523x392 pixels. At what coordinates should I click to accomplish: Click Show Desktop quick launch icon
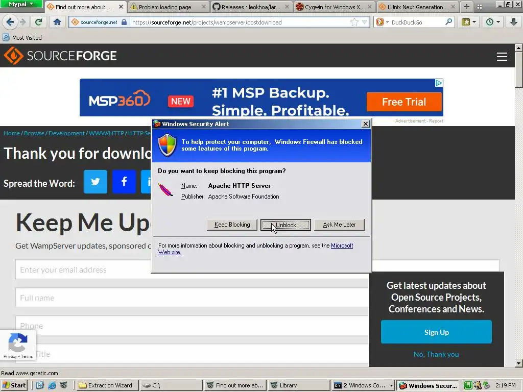[40, 385]
